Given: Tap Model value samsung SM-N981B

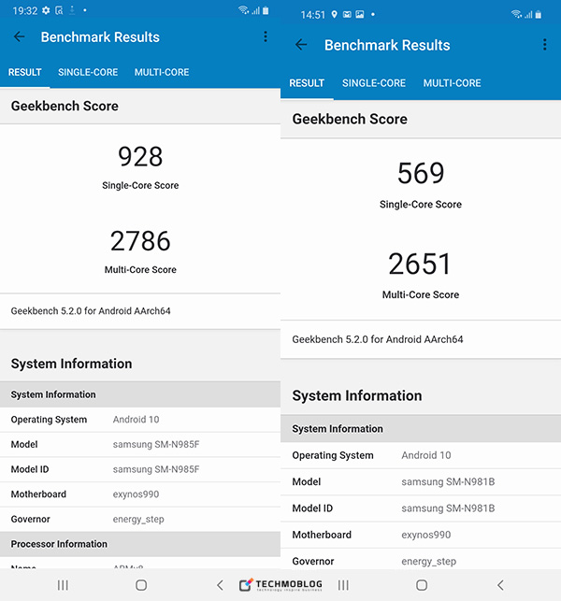Looking at the screenshot, I should (x=448, y=481).
